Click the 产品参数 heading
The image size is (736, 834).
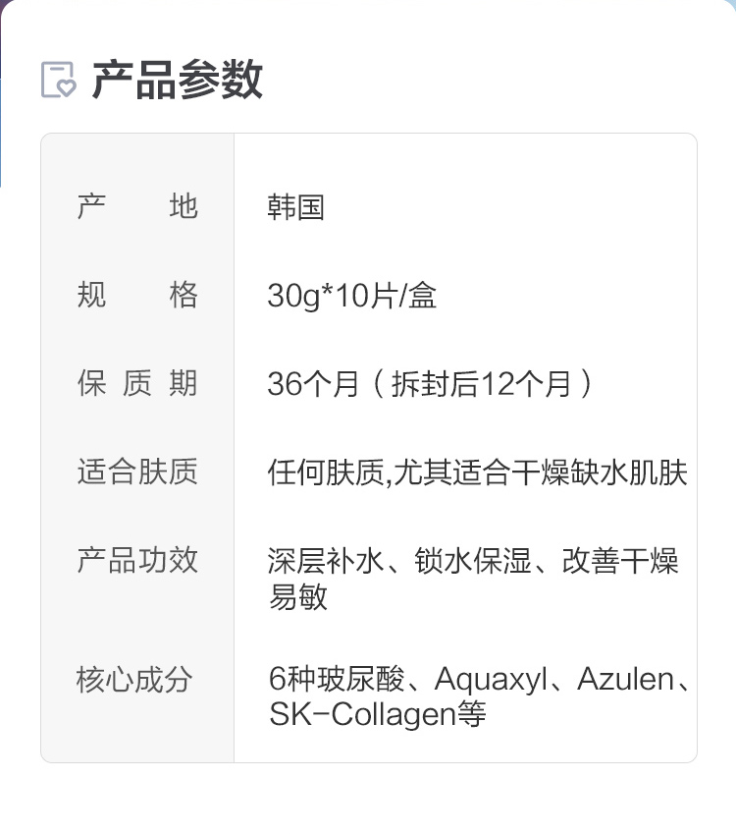pyautogui.click(x=178, y=80)
